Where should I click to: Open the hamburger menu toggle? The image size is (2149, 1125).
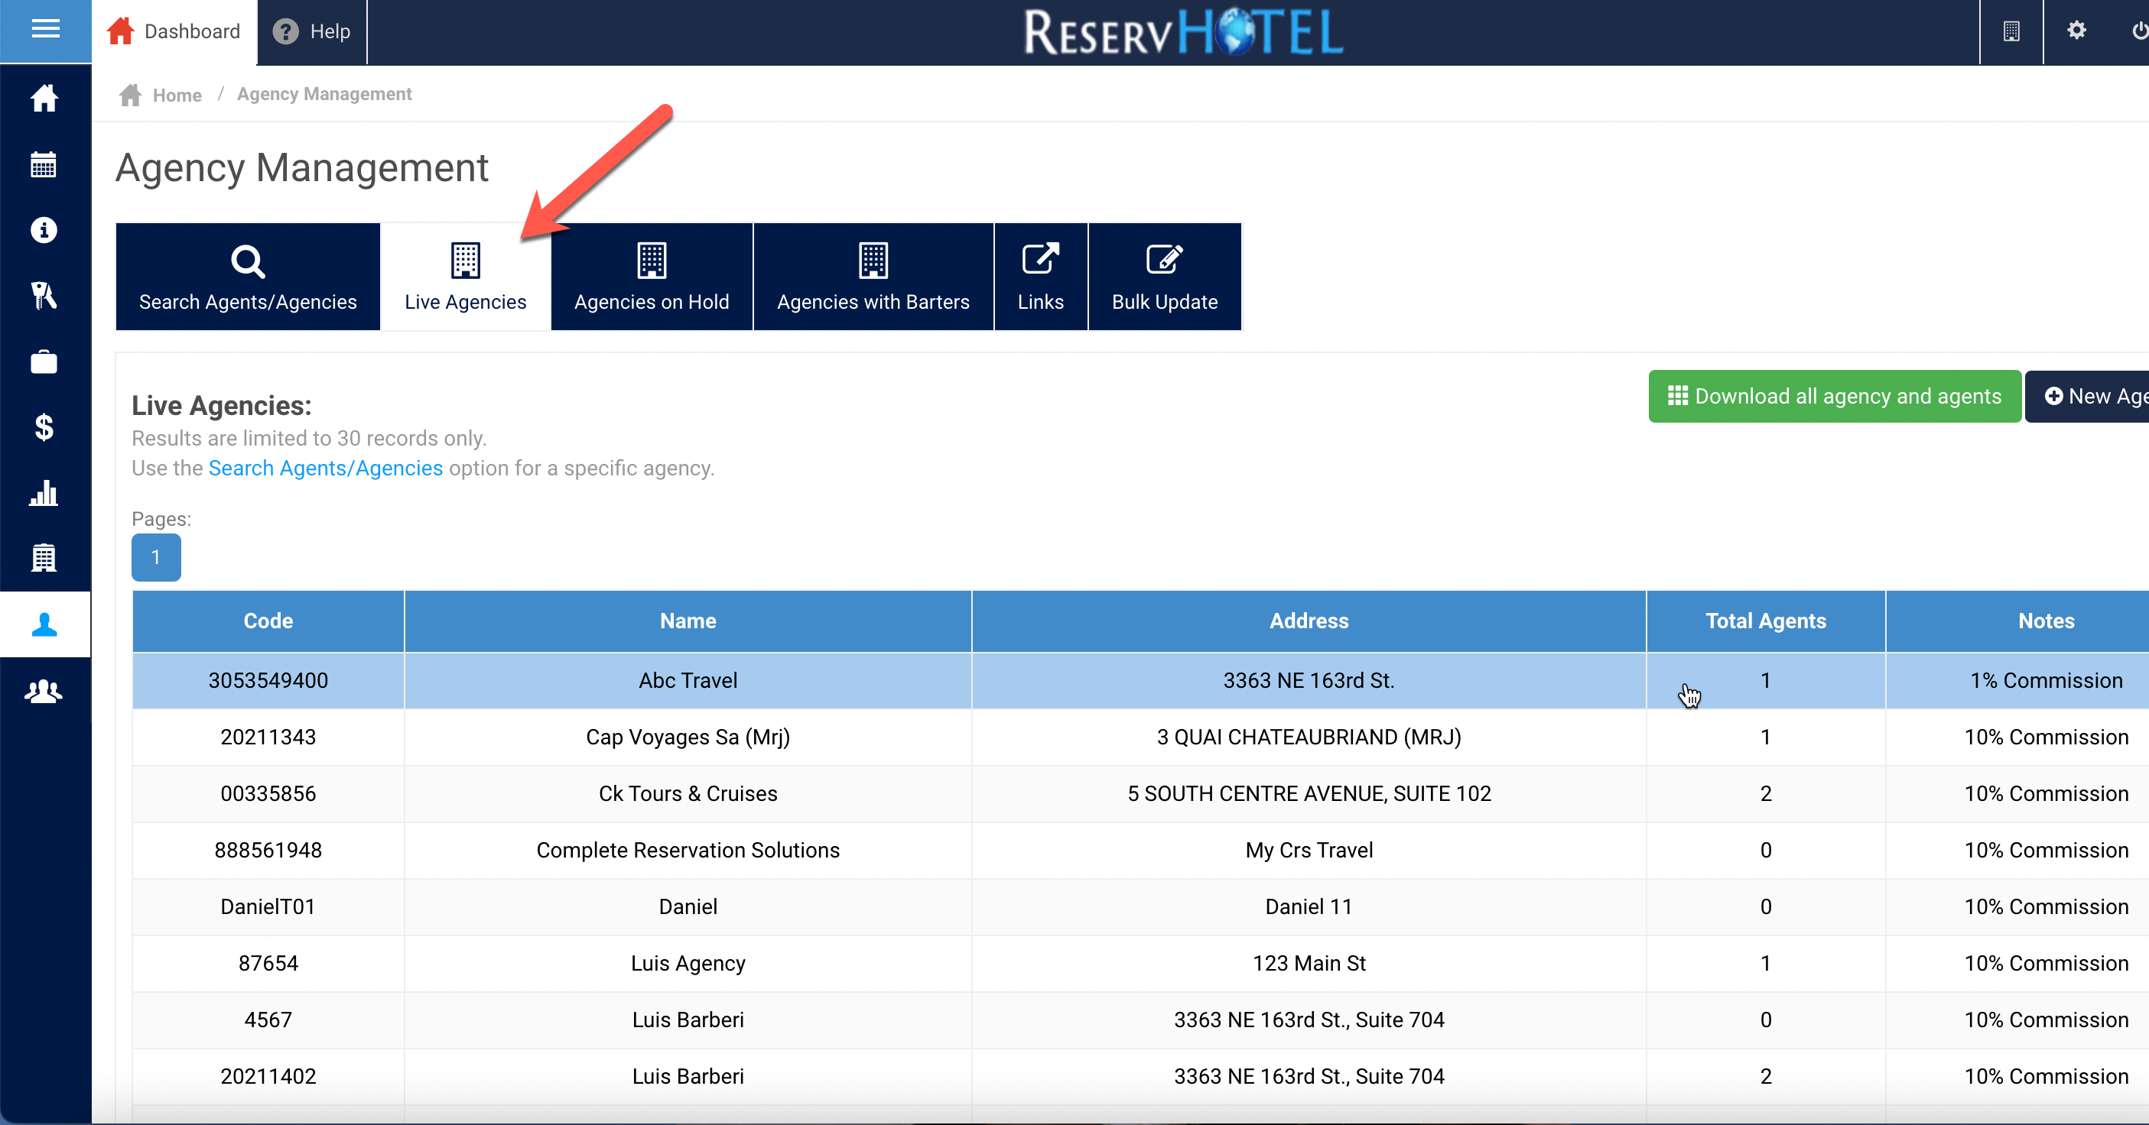[x=45, y=30]
